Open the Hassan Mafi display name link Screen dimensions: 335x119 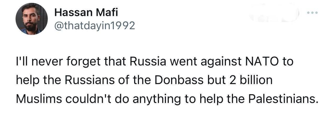[86, 12]
